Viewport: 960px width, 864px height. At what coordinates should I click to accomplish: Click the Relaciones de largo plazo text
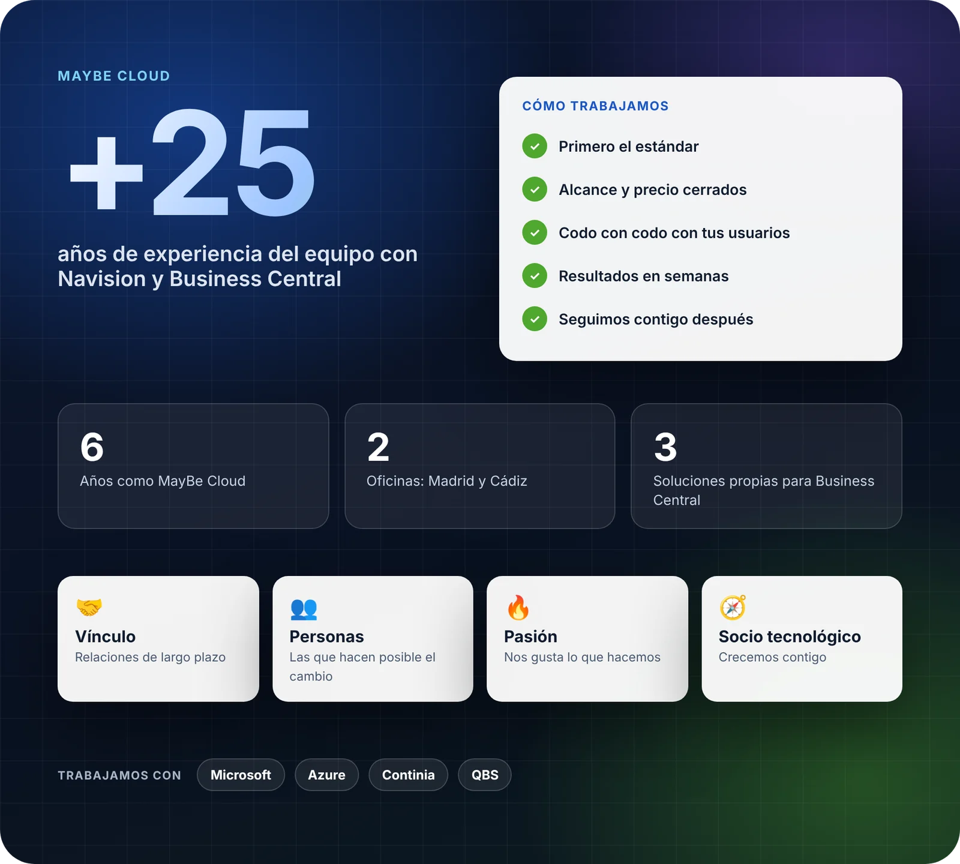coord(151,658)
